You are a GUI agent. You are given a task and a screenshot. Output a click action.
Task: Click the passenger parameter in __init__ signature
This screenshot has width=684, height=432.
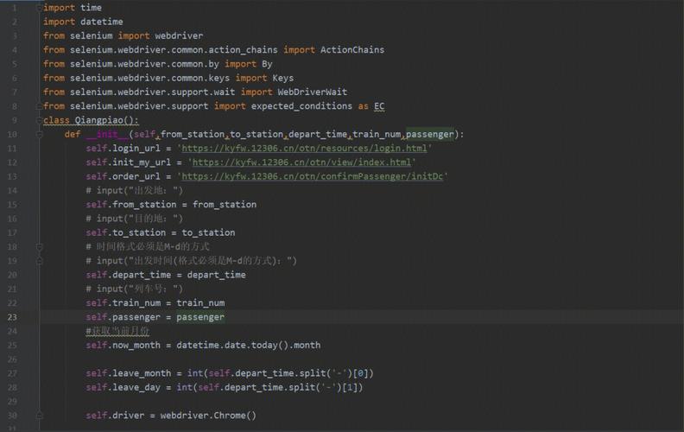click(432, 135)
